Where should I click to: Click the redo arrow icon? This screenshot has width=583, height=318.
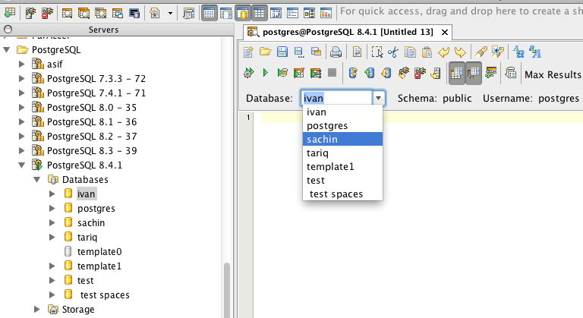tap(460, 52)
